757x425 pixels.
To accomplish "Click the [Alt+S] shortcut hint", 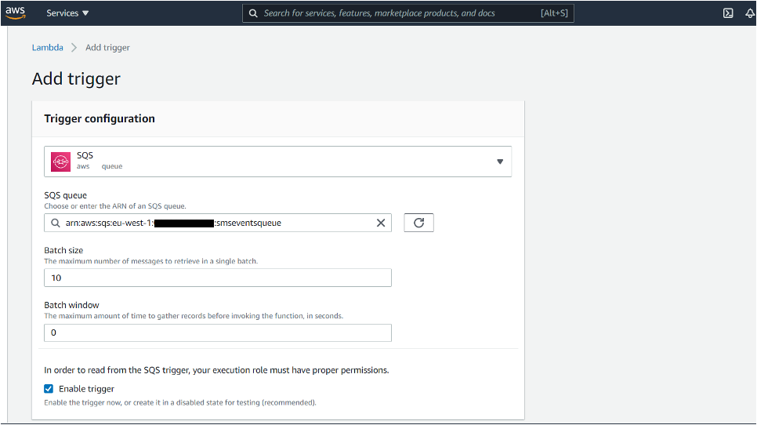I will pyautogui.click(x=554, y=13).
